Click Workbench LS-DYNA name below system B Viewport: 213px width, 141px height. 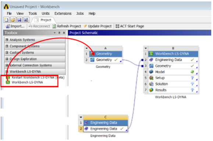[x=171, y=97]
